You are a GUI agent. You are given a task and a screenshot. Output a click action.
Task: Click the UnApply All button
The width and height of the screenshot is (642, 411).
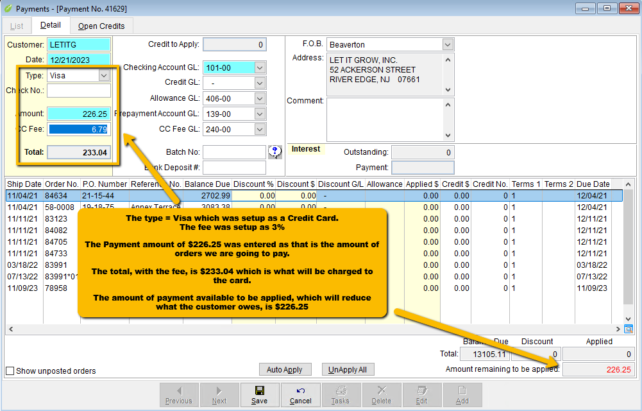tap(347, 370)
